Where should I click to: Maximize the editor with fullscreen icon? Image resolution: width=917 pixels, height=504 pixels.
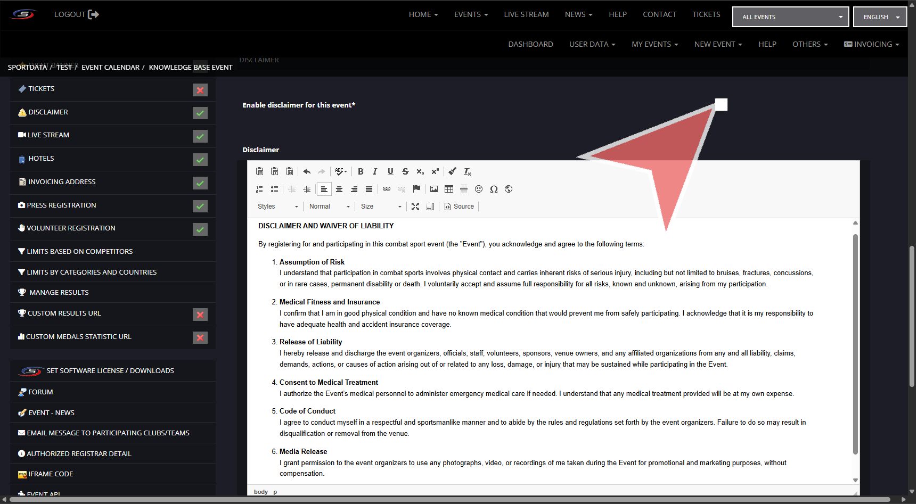(x=415, y=206)
